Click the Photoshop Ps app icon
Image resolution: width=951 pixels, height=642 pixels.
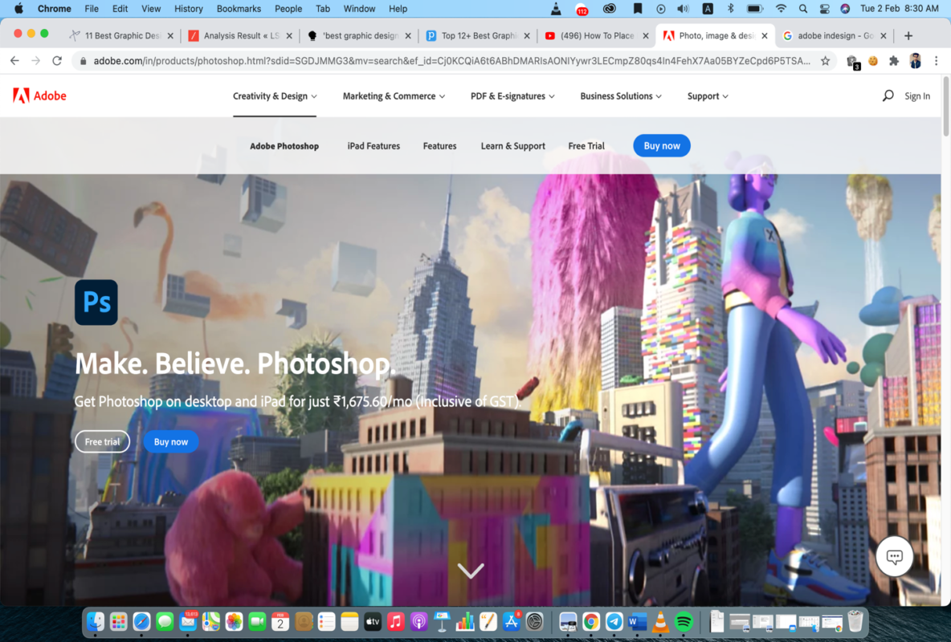pos(96,302)
